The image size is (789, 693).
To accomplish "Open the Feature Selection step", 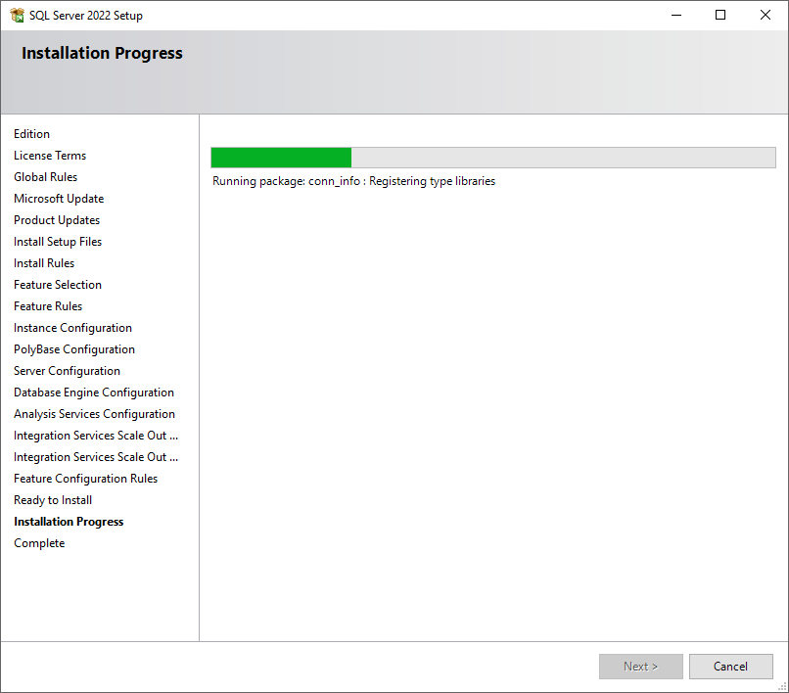I will click(x=57, y=284).
